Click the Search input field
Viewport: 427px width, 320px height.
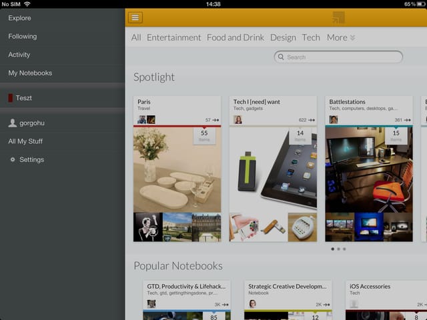(338, 57)
